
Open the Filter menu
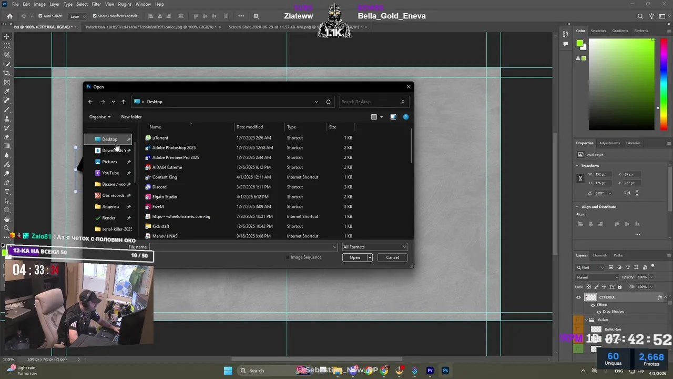pyautogui.click(x=96, y=4)
